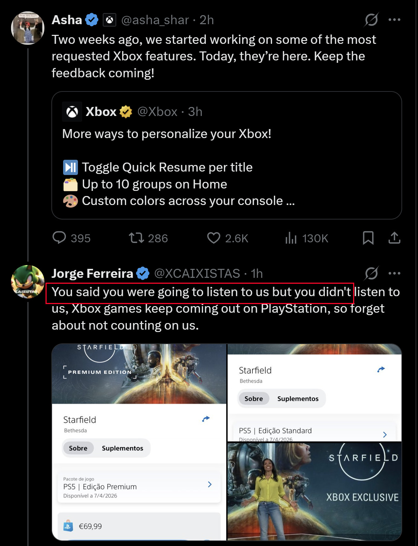Viewport: 418px width, 546px height.
Task: Click the Xbox affiliation badge beside Asha
Action: point(109,20)
